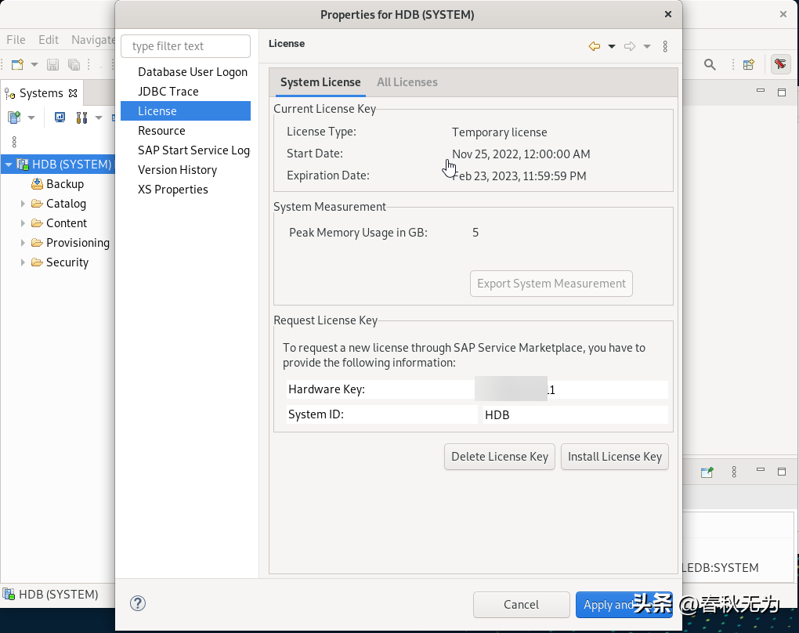Click the New wizard icon in toolbar
The image size is (799, 633).
[17, 65]
